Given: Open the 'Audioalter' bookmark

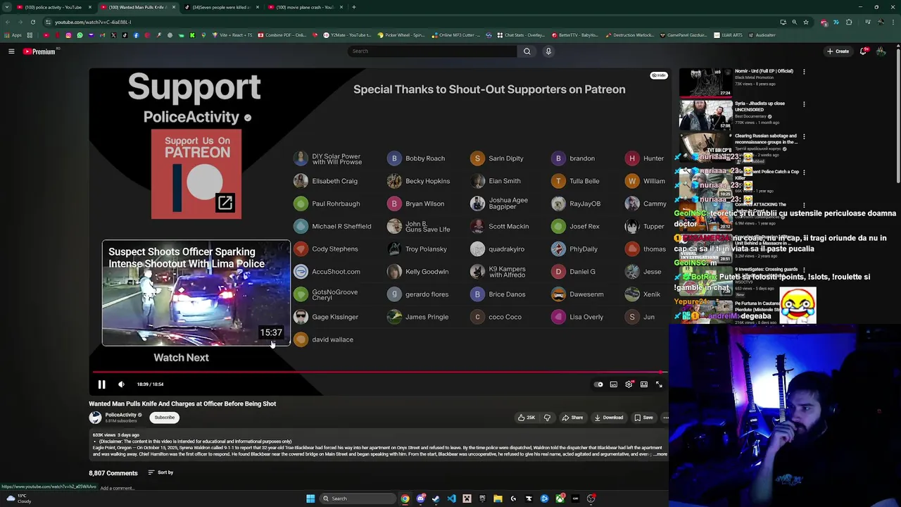Looking at the screenshot, I should pos(761,35).
